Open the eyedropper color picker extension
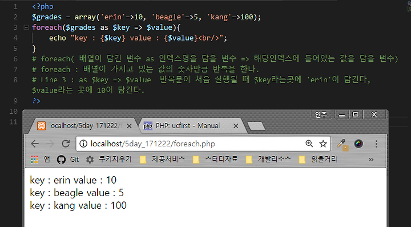This screenshot has width=411, height=227. click(x=342, y=145)
